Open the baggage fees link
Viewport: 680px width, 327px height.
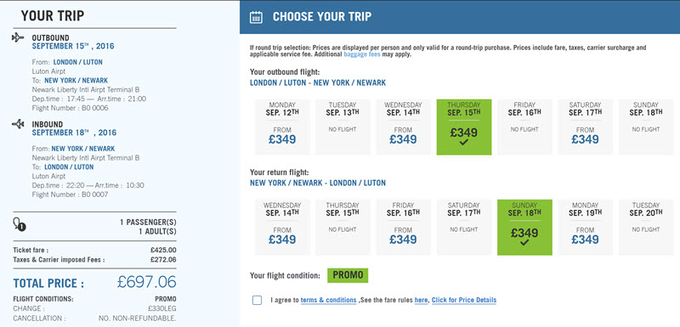point(362,55)
